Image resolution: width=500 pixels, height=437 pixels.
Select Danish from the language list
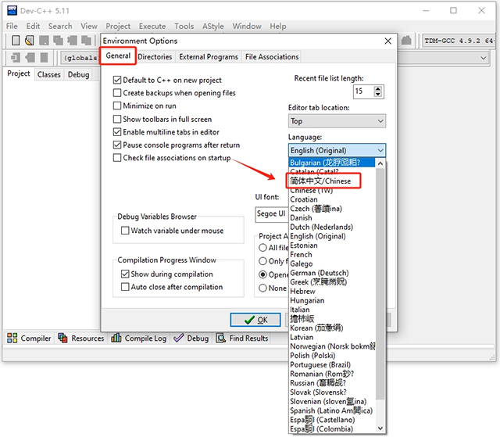(x=332, y=218)
